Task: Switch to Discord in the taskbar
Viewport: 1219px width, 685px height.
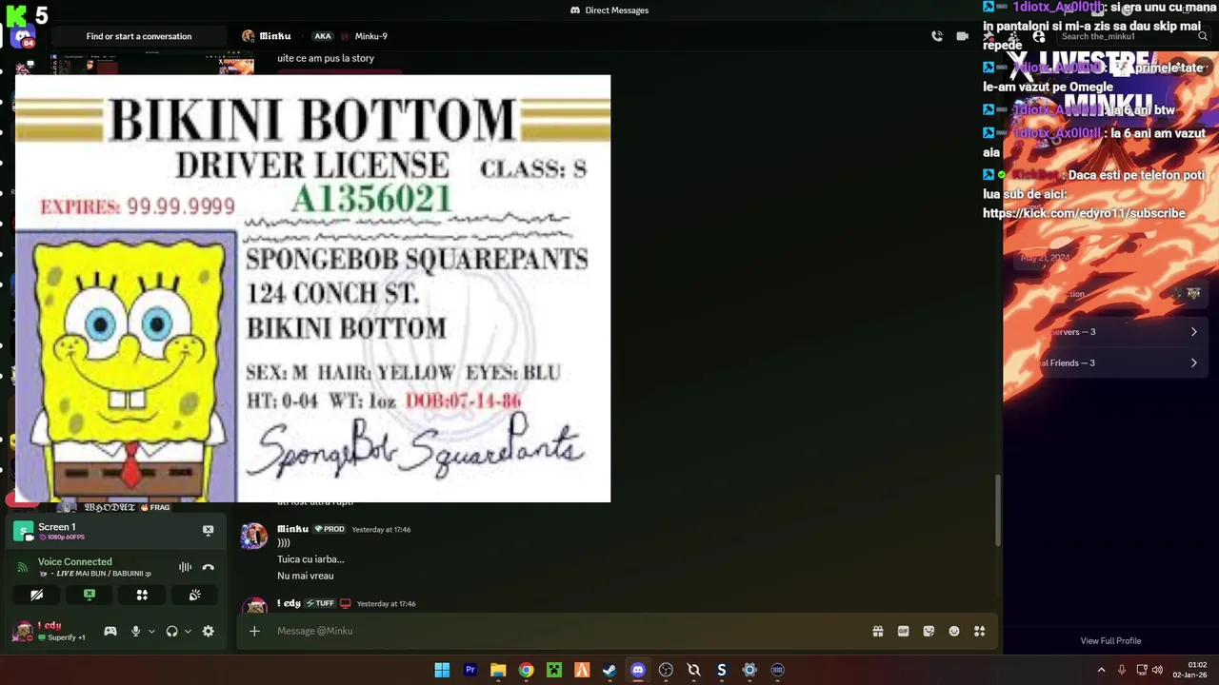Action: coord(637,670)
